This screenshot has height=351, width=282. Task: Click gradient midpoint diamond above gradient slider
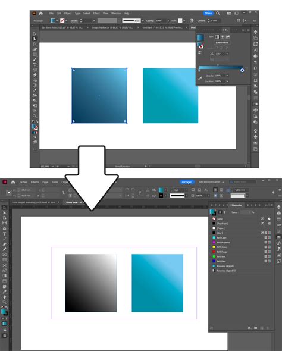coord(218,65)
